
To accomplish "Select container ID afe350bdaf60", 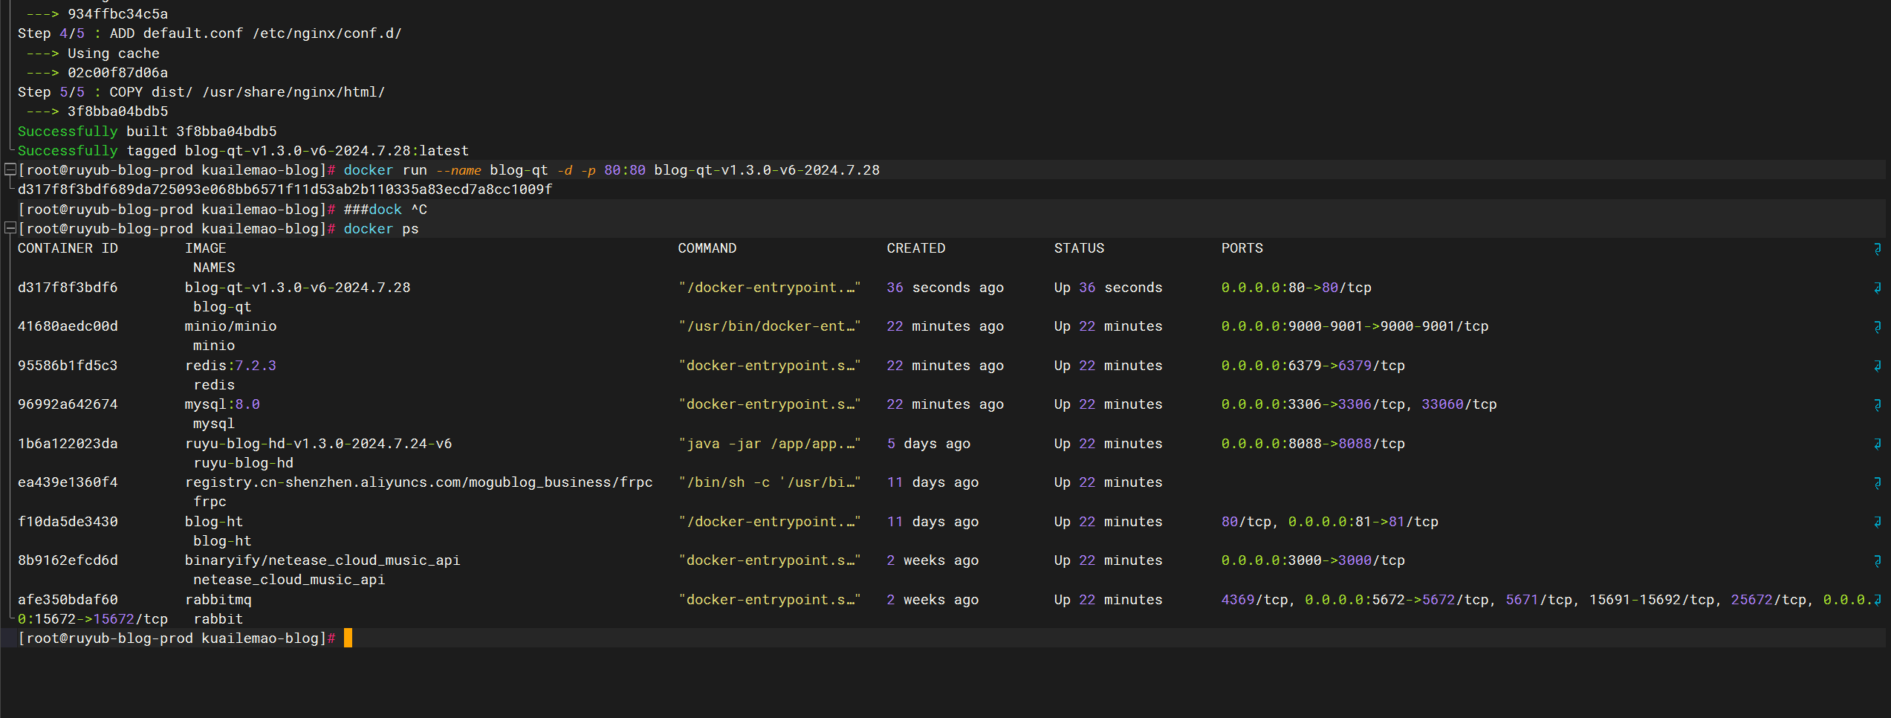I will tap(68, 600).
